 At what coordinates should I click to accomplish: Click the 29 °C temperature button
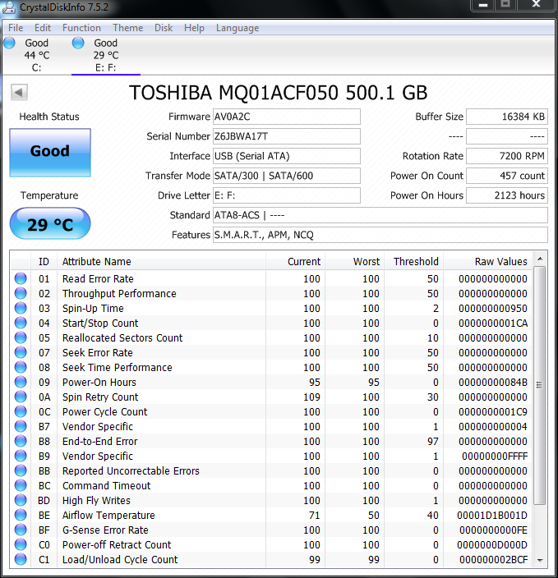pyautogui.click(x=50, y=224)
